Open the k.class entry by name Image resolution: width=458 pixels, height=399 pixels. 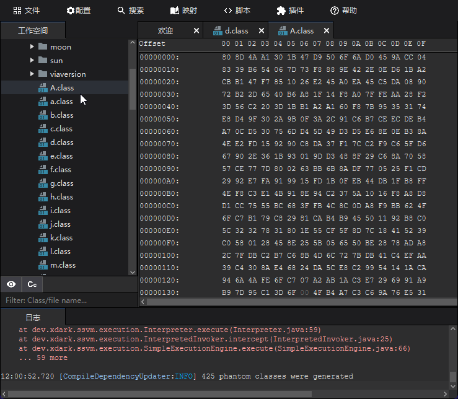tap(61, 238)
